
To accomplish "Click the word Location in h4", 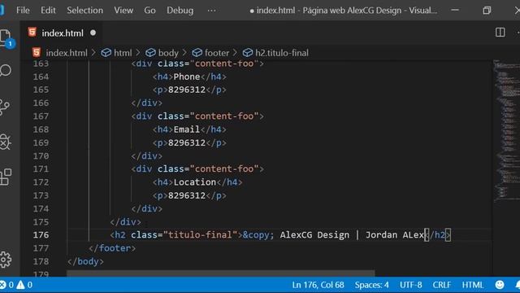I will point(195,182).
